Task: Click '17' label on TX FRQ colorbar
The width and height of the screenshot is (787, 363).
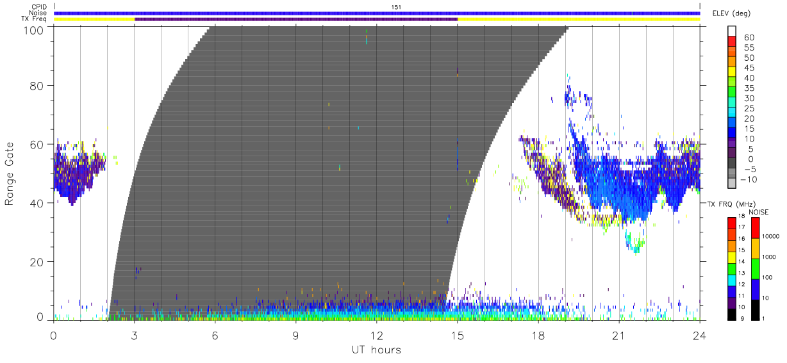Action: 741,227
